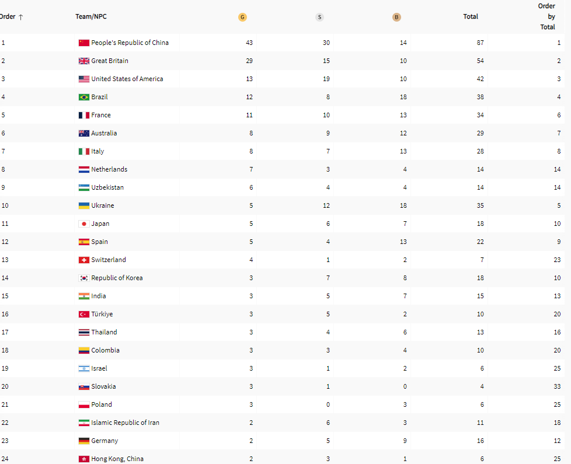Sort by silver medal icon column
The image size is (571, 464).
pos(319,17)
